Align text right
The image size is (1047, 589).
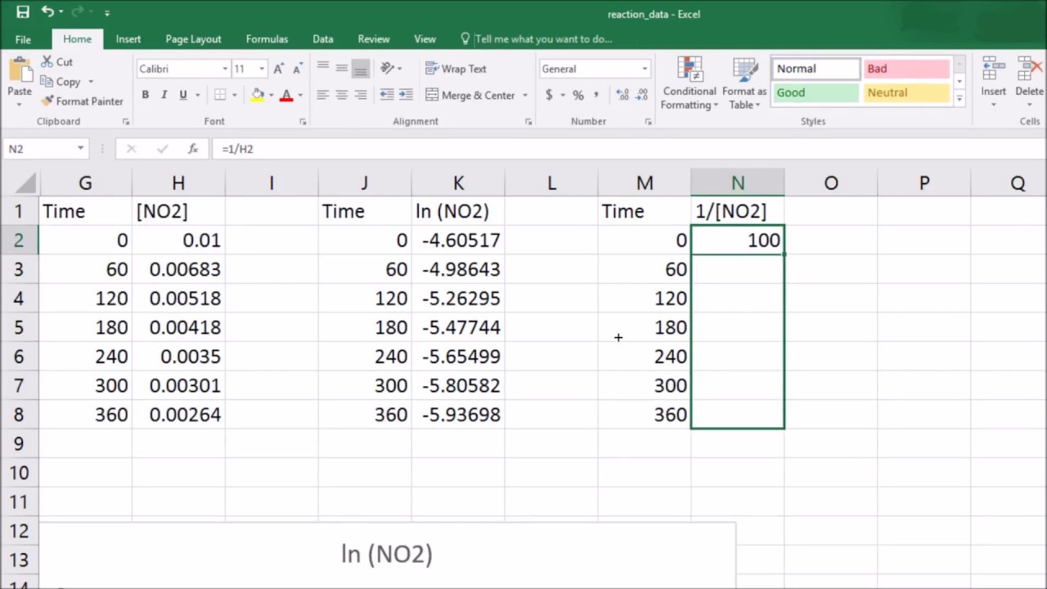(361, 95)
